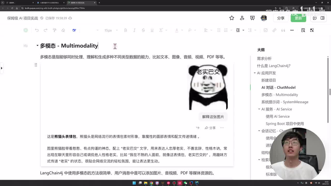
Task: Select 使用 AI Service outline item
Action: coord(277,117)
